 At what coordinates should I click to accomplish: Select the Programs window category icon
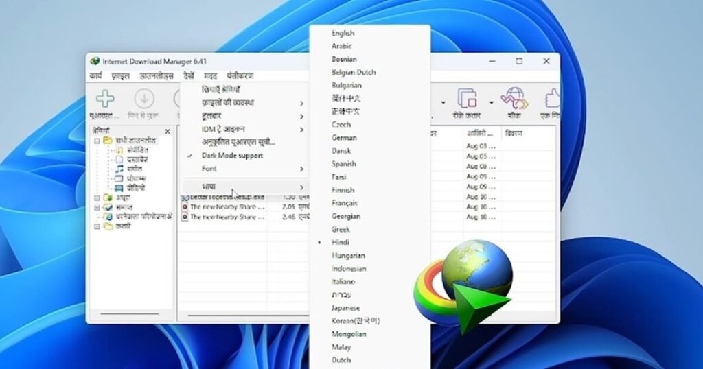pyautogui.click(x=119, y=178)
